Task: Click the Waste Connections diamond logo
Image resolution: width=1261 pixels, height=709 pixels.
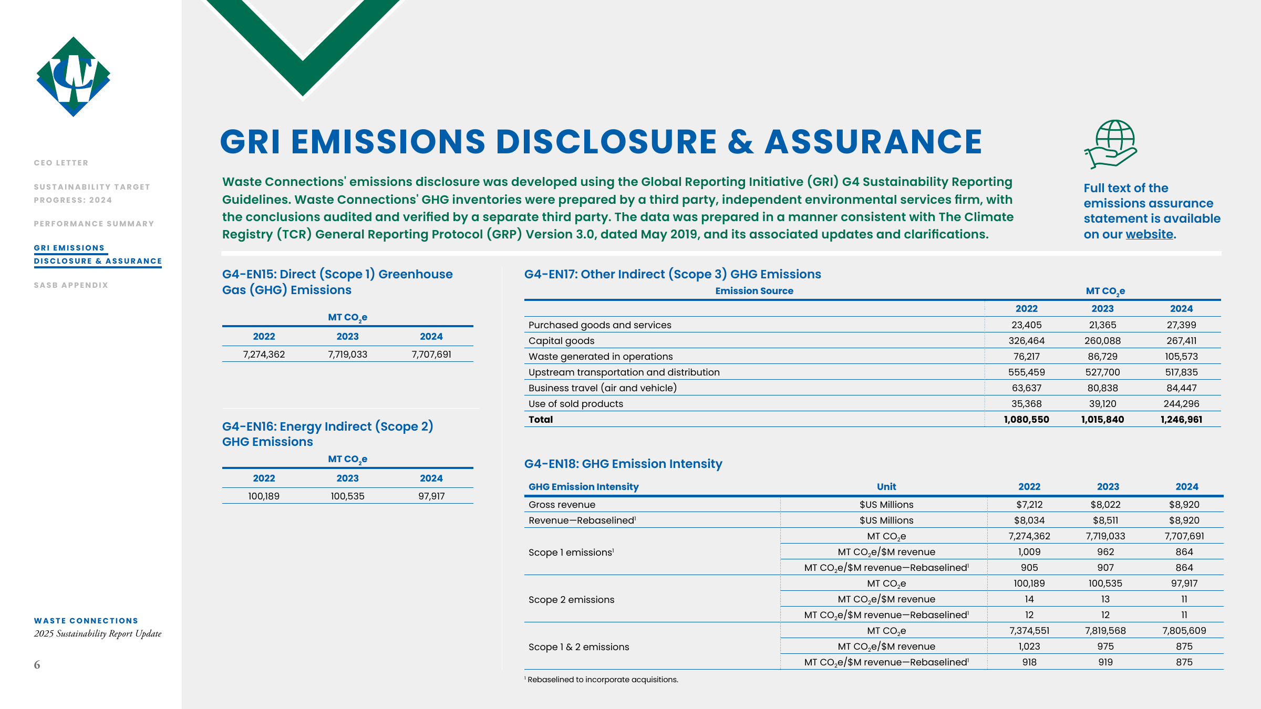Action: [74, 77]
